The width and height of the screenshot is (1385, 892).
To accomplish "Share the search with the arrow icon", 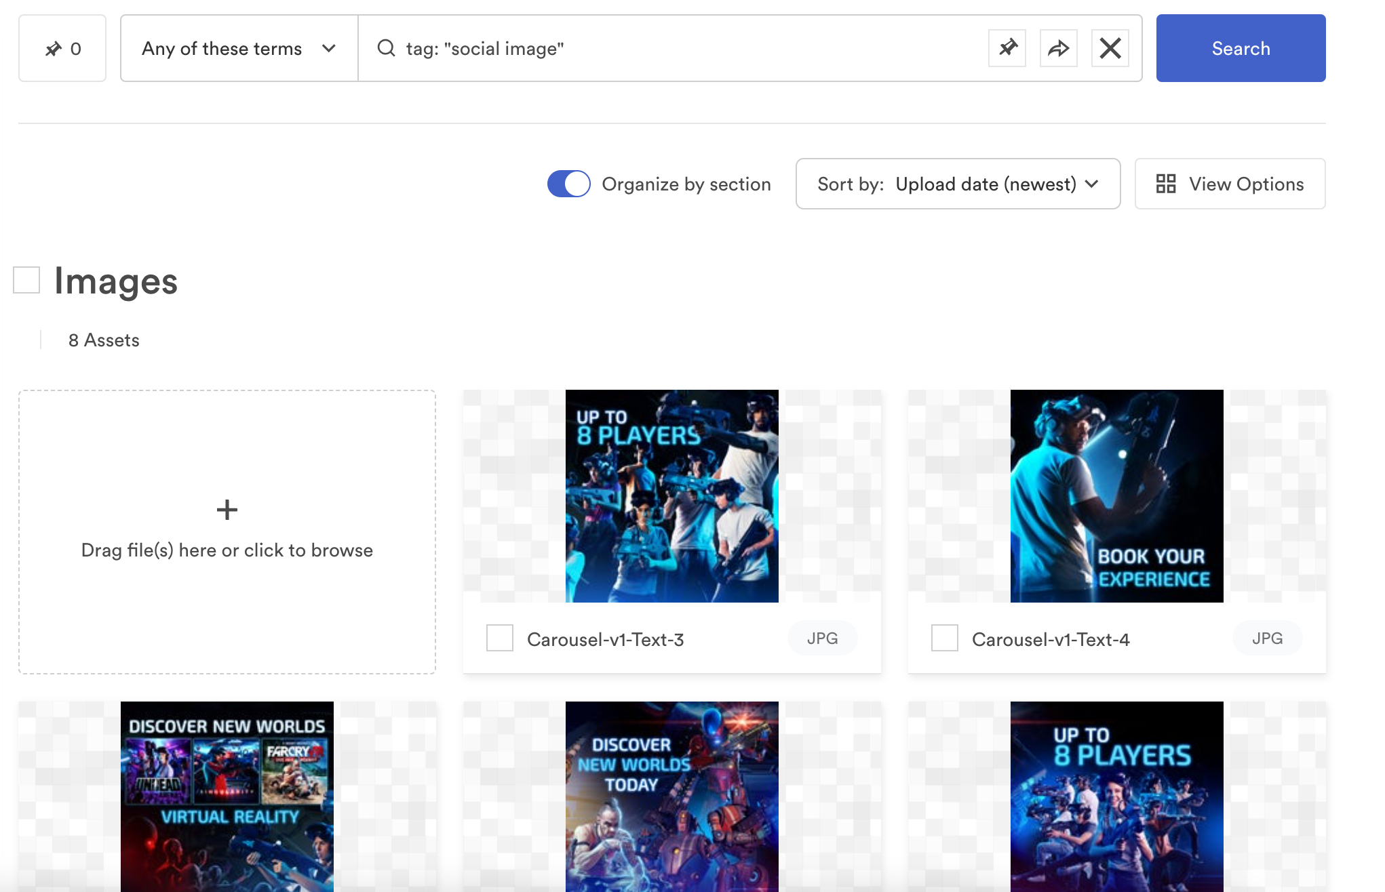I will [x=1059, y=48].
